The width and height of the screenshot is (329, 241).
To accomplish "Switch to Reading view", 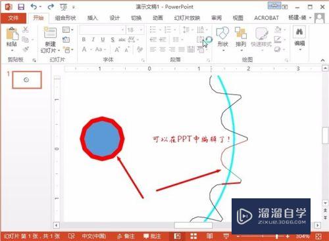I will (x=209, y=236).
